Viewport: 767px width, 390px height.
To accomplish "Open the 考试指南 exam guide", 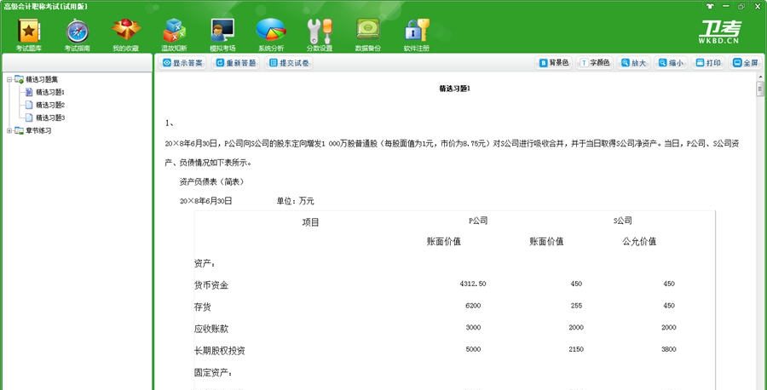I will 78,35.
